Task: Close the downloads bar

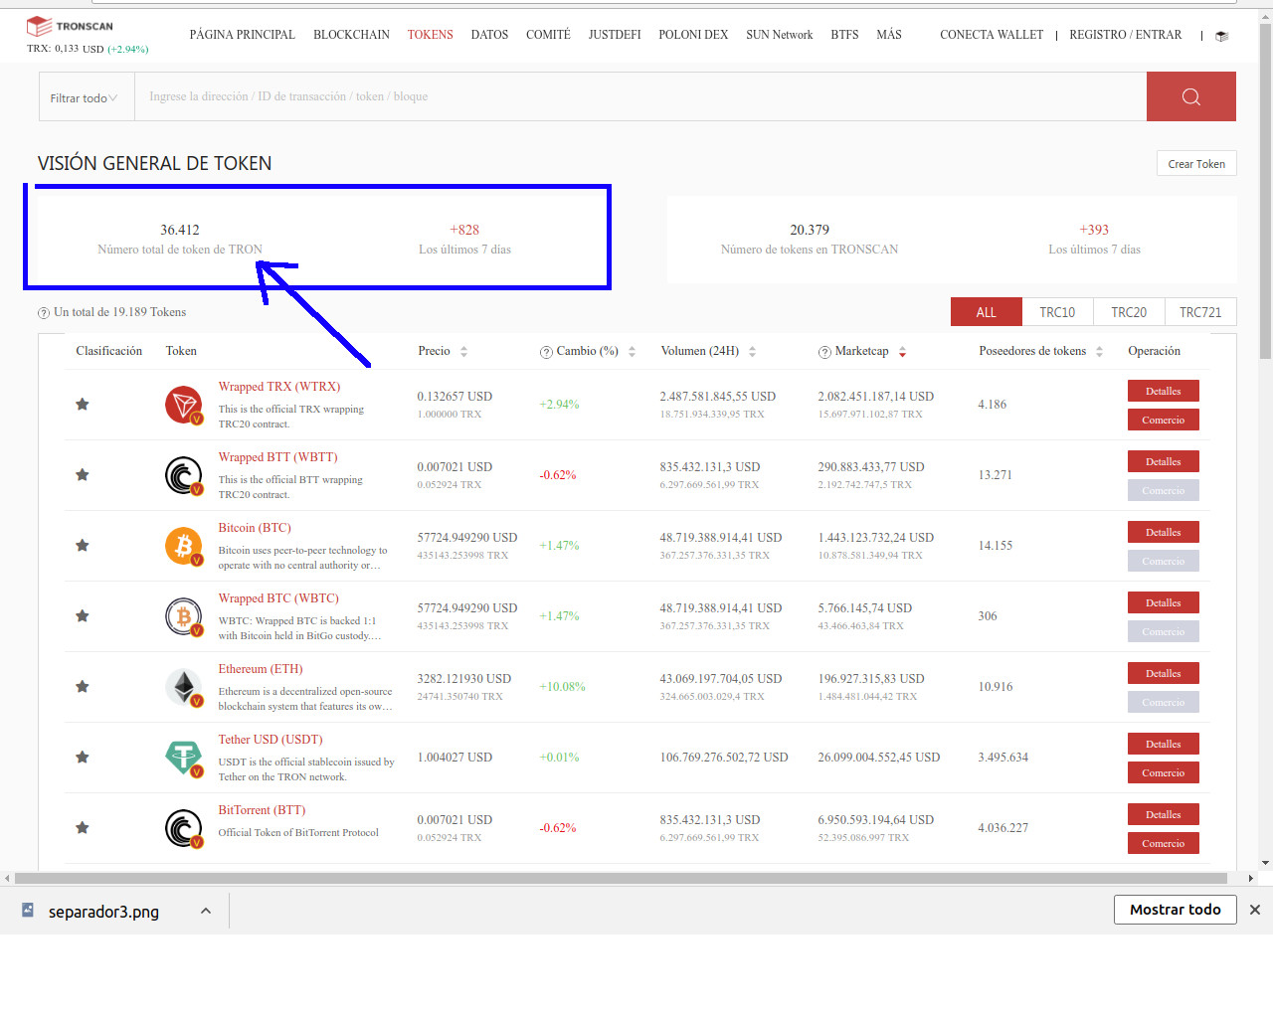Action: pyautogui.click(x=1255, y=910)
